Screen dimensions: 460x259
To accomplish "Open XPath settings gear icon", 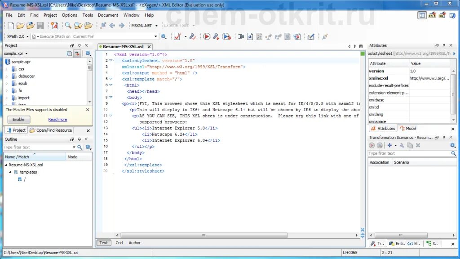I will point(164,36).
